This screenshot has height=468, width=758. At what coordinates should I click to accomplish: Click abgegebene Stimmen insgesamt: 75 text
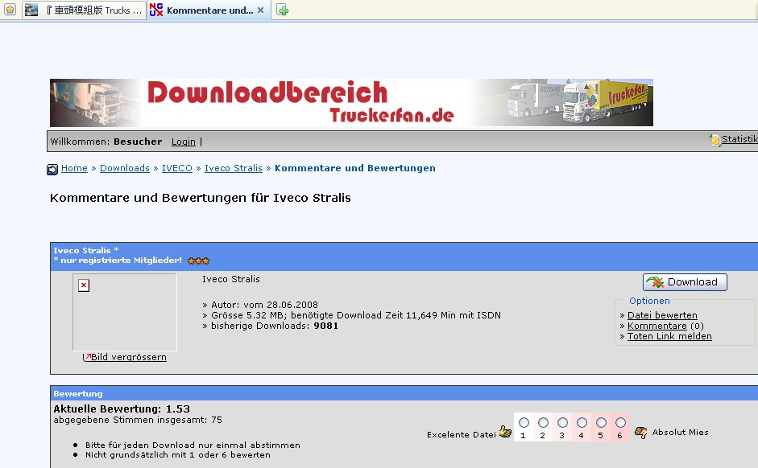click(x=138, y=420)
